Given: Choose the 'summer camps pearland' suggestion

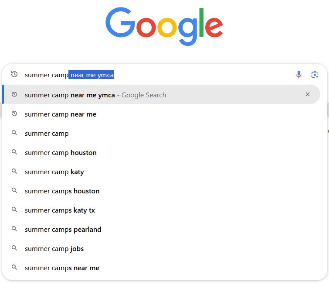Looking at the screenshot, I should [x=63, y=230].
